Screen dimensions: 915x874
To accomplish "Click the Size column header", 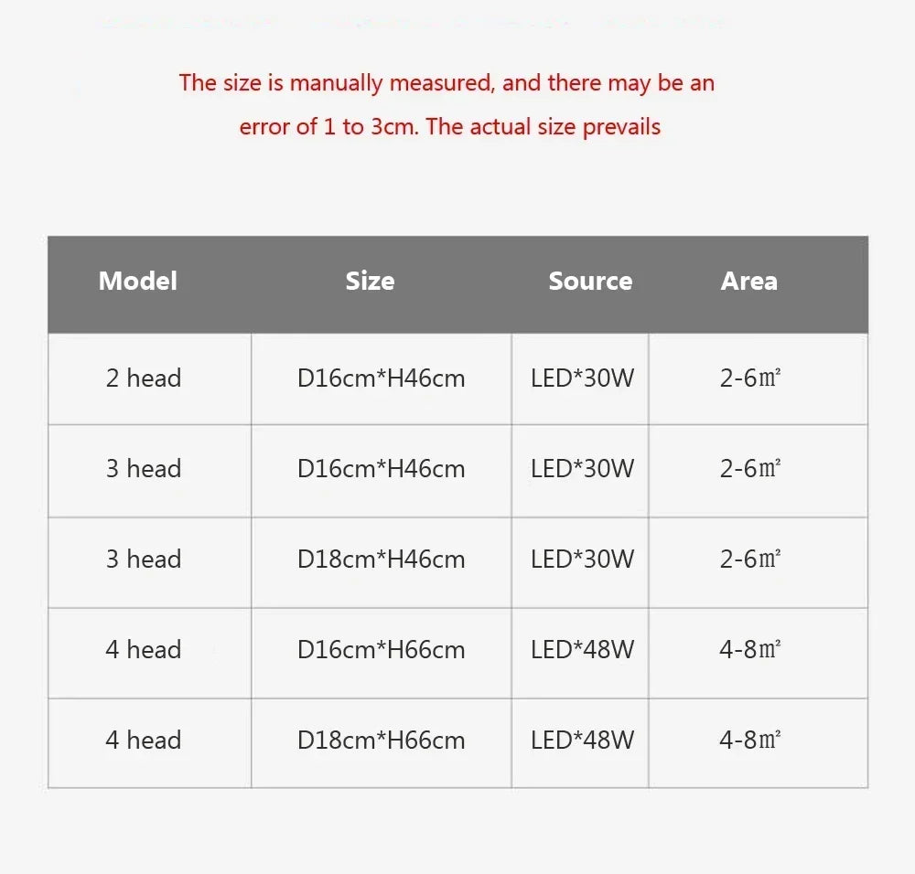I will pos(370,281).
